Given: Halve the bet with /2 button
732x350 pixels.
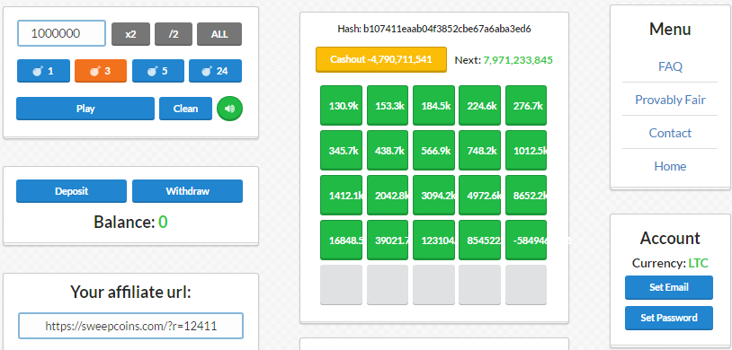Looking at the screenshot, I should click(174, 34).
